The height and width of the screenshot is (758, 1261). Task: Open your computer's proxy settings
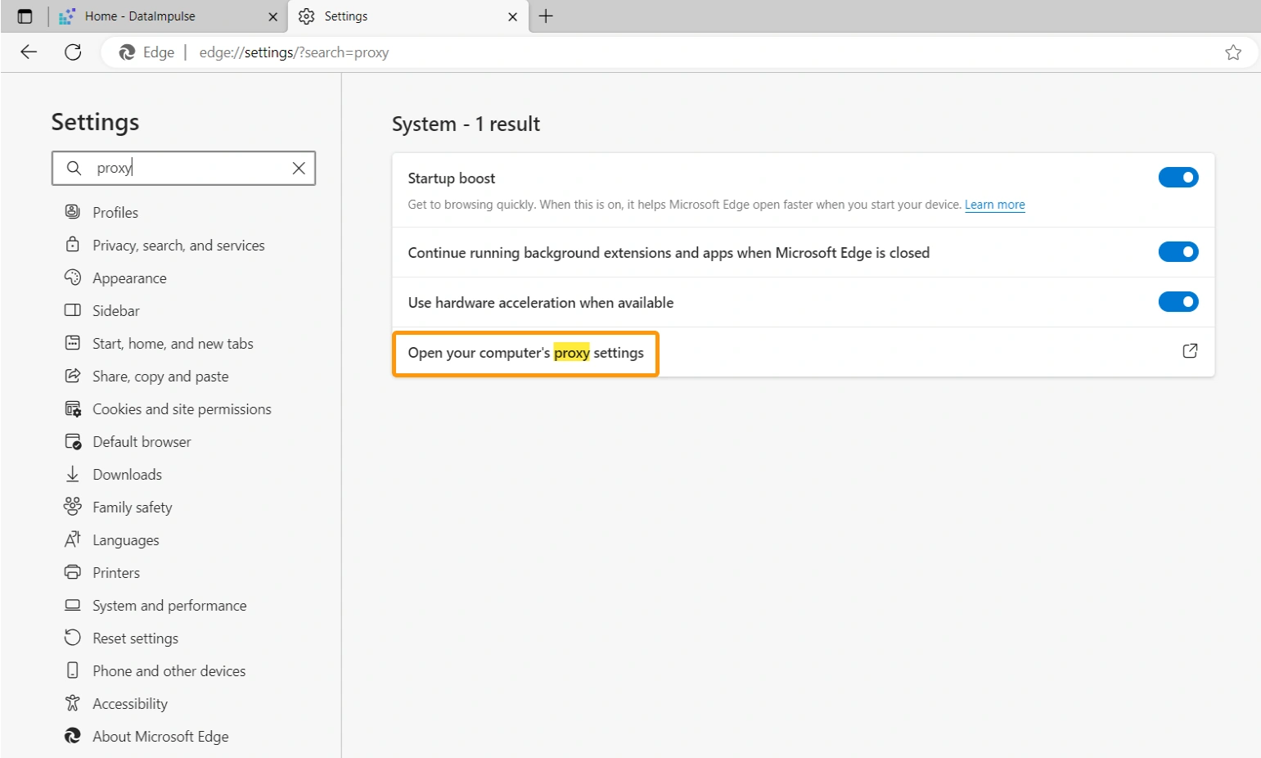click(525, 353)
